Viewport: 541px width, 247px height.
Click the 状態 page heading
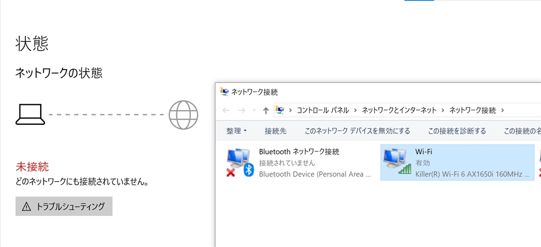pyautogui.click(x=32, y=43)
